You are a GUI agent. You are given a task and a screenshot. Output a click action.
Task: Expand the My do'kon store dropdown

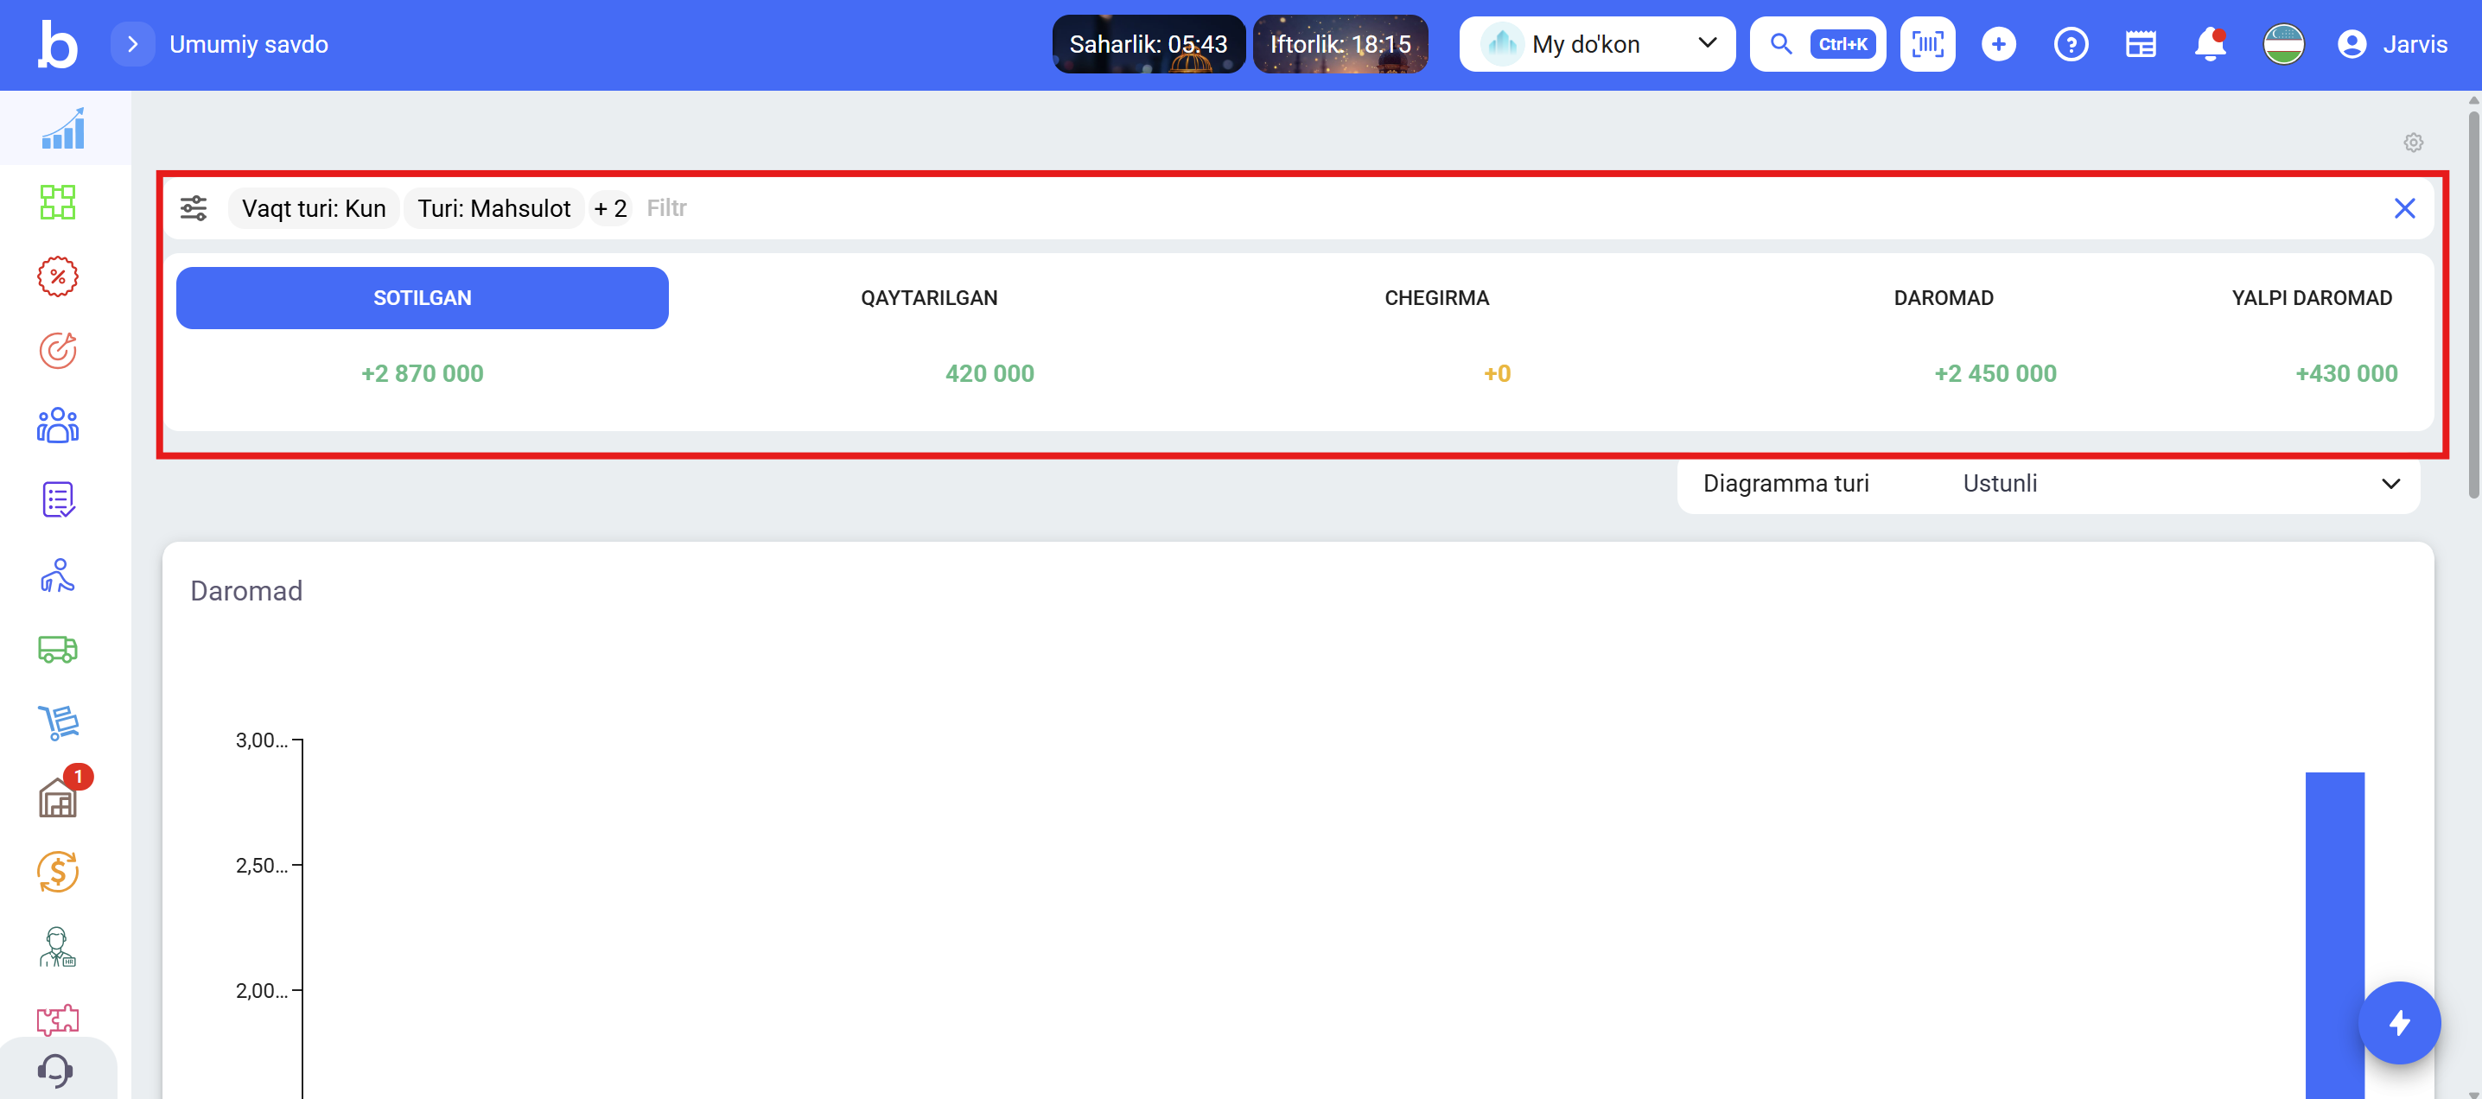click(x=1596, y=44)
